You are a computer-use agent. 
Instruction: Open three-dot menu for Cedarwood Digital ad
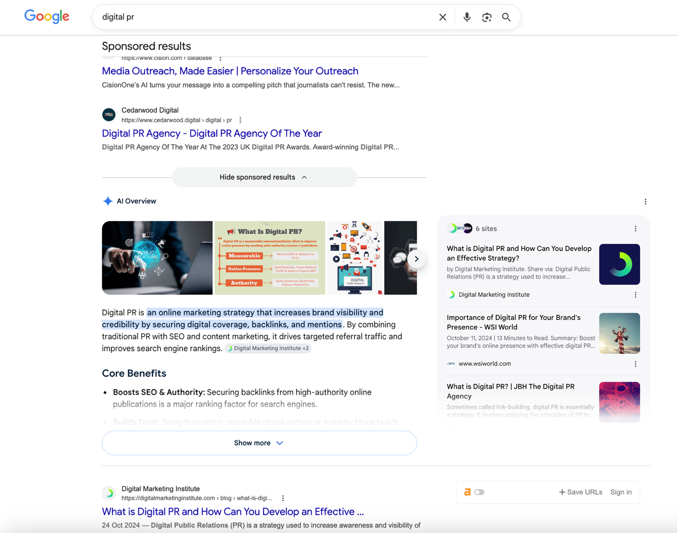coord(240,120)
